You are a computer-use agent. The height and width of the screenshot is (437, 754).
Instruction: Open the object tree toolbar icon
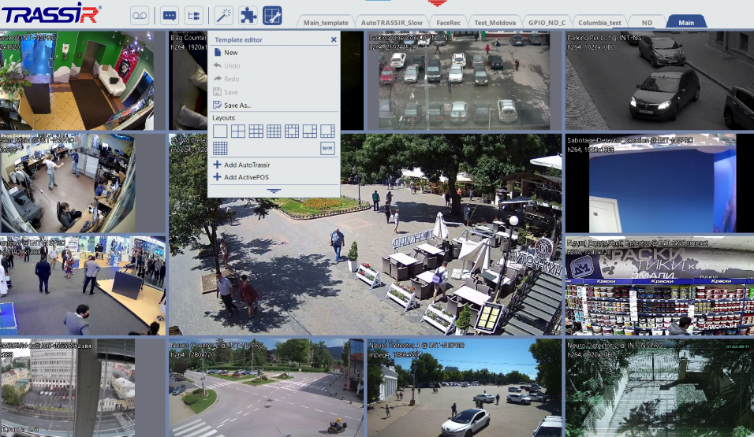coord(193,15)
